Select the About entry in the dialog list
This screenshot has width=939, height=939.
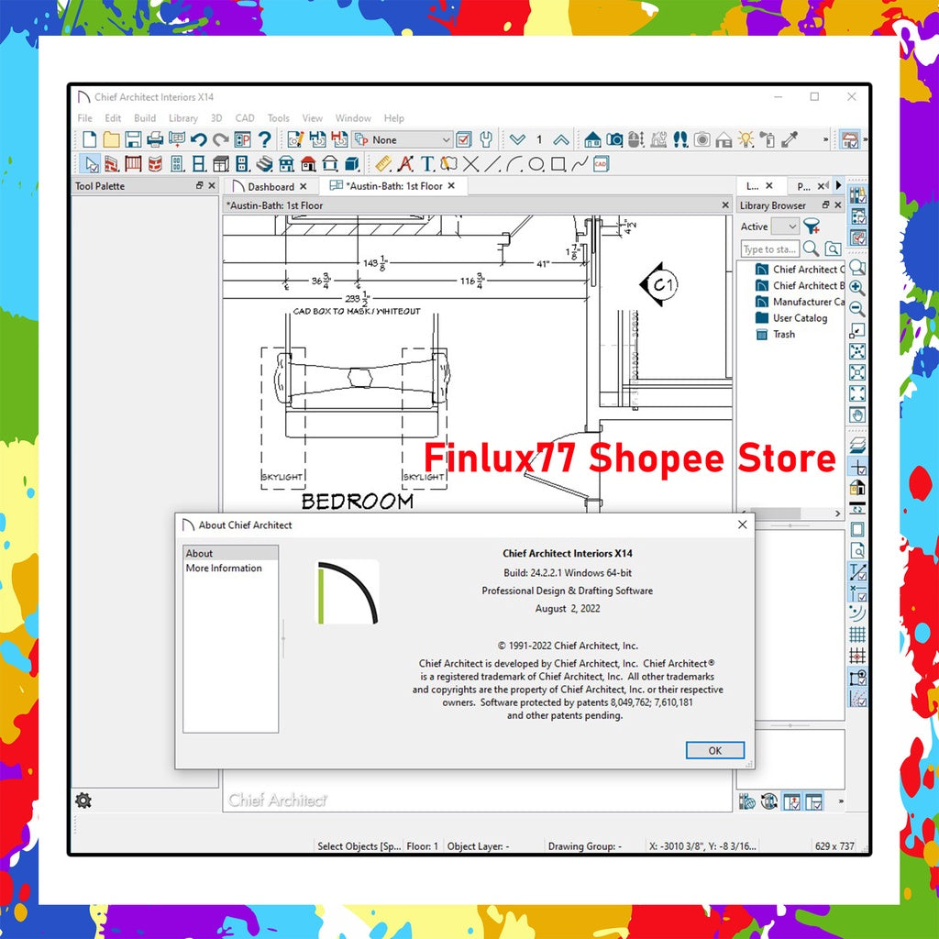coord(200,553)
